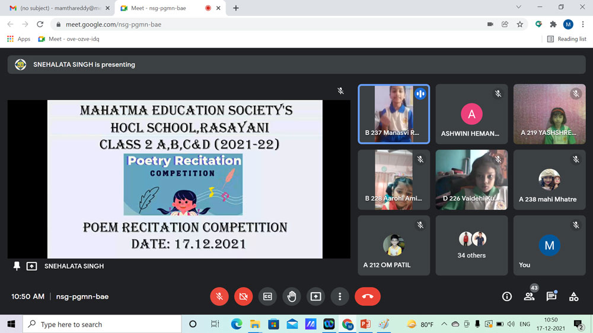The height and width of the screenshot is (333, 593).
Task: Open Meet - ove-ozve-idq bookmark
Action: (69, 39)
